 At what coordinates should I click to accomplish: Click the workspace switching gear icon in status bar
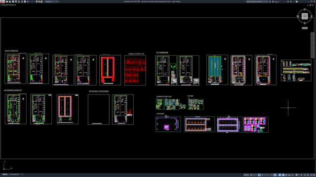[x=297, y=175]
